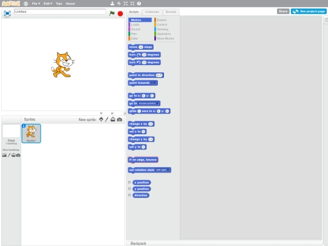Paint a new backdrop
The width and height of the screenshot is (328, 246).
click(9, 155)
